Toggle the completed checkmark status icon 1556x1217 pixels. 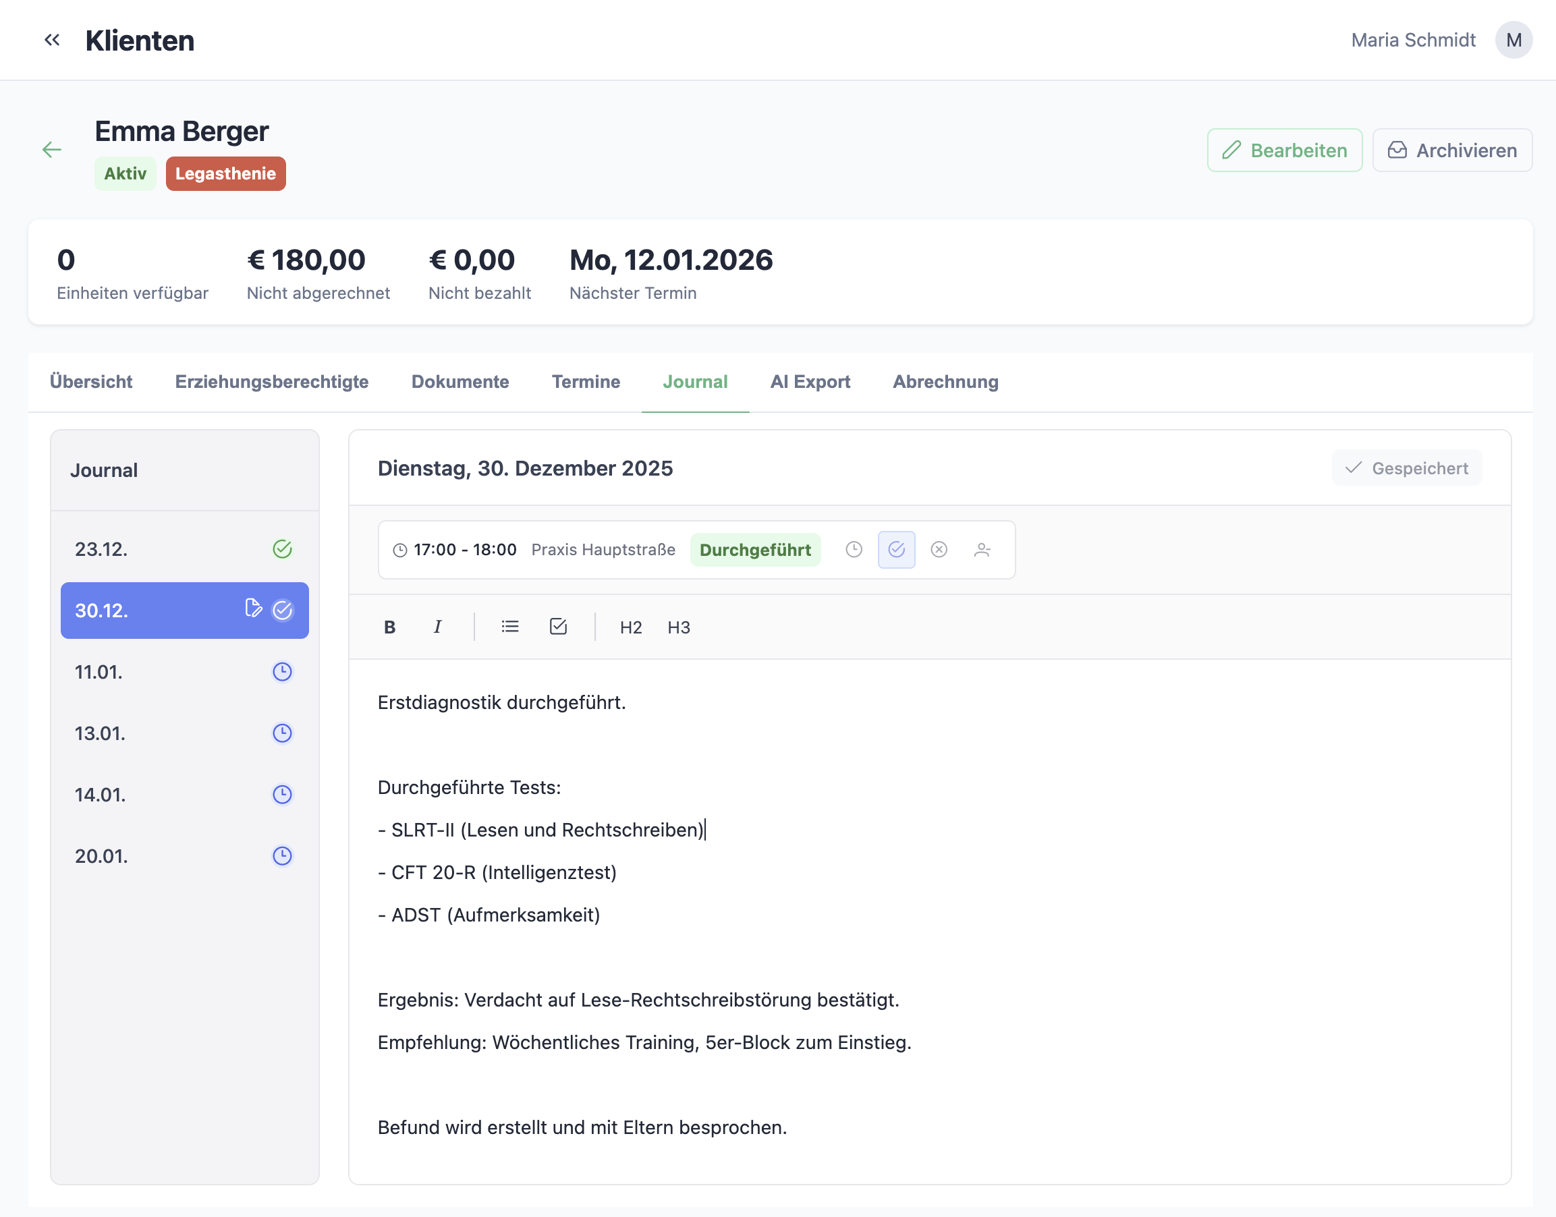click(x=897, y=549)
